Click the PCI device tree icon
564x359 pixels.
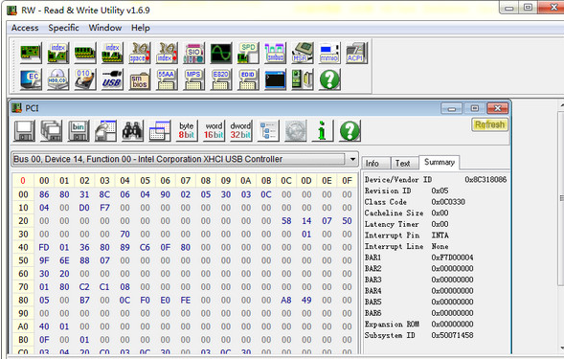coord(268,130)
